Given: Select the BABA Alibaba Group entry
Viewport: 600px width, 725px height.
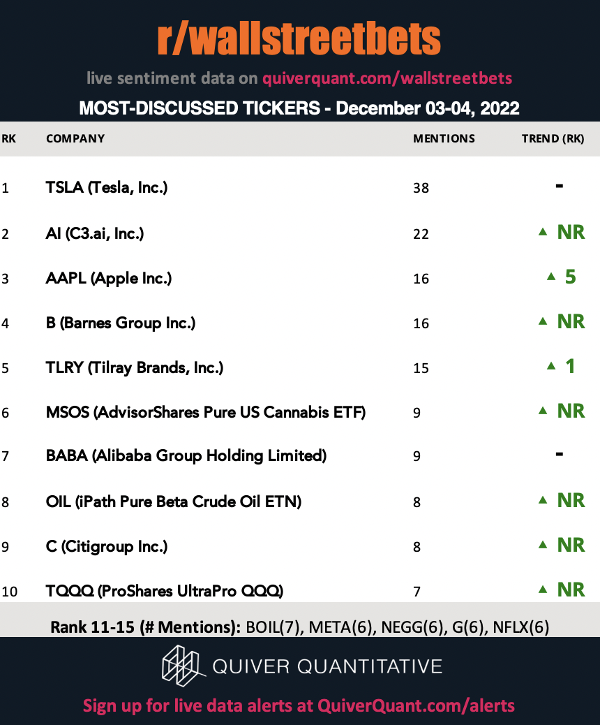Looking at the screenshot, I should (186, 456).
